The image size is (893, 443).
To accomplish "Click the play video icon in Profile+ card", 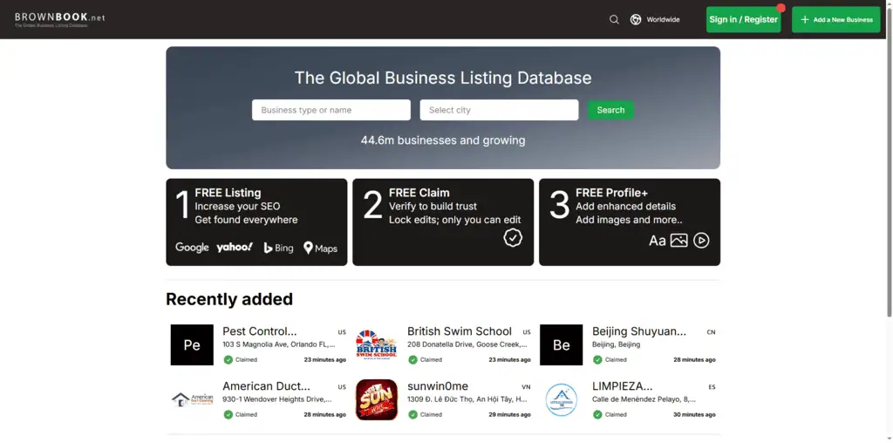I will 701,241.
